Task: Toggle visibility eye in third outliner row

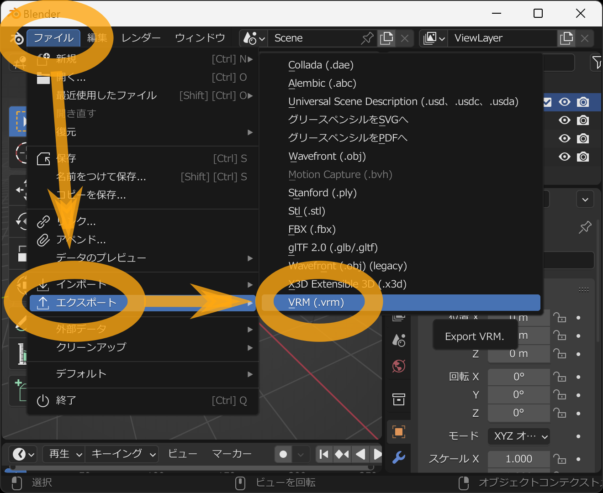Action: click(x=565, y=138)
